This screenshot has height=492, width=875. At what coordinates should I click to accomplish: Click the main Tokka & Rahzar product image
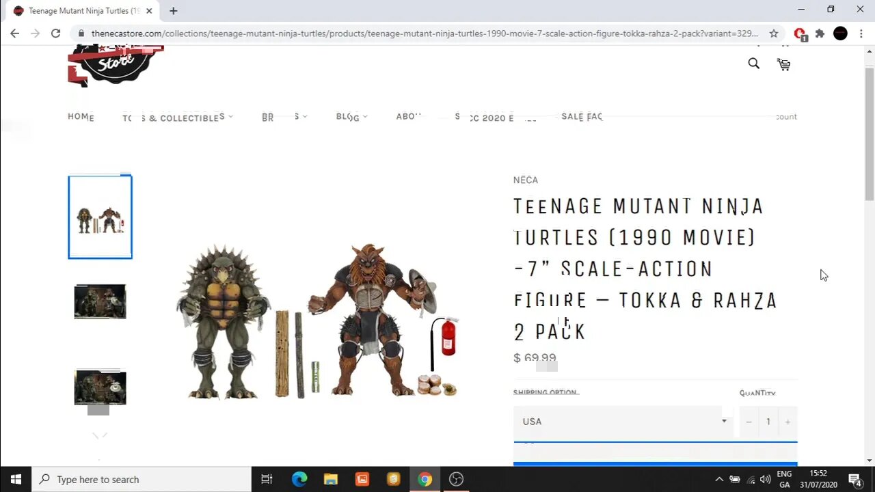coord(318,320)
